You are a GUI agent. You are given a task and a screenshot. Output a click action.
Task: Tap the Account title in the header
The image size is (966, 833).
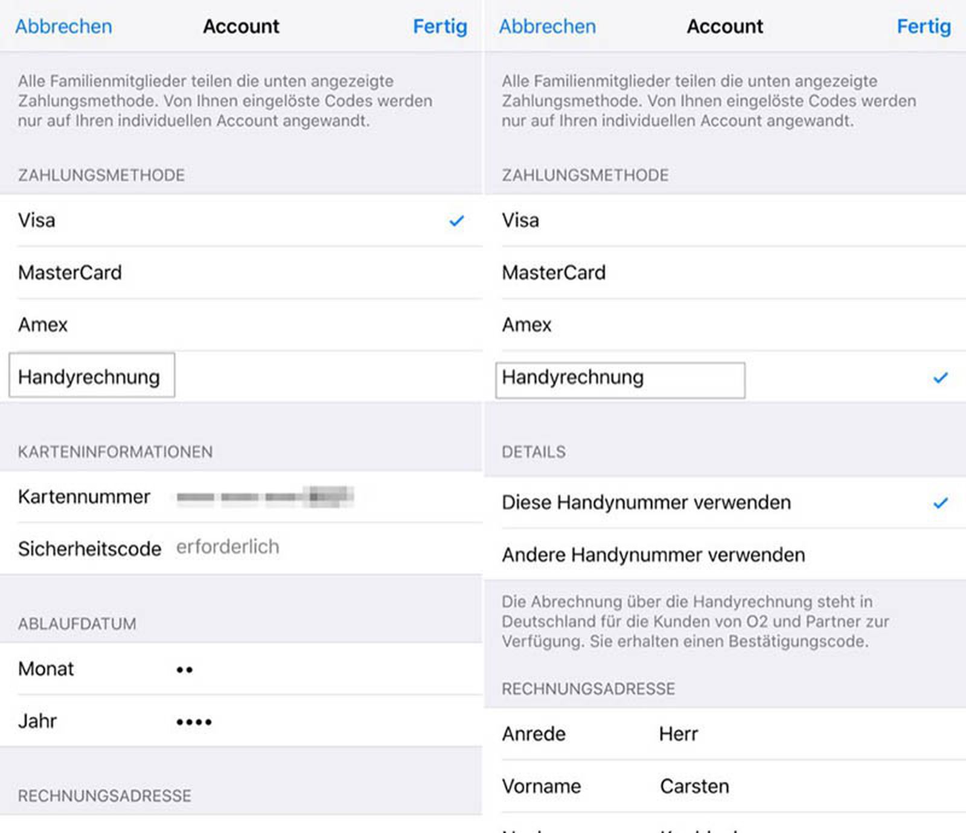click(x=240, y=26)
